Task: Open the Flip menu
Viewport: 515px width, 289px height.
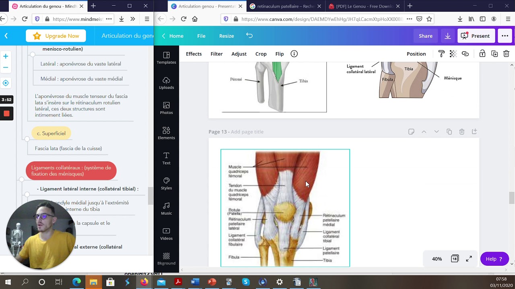Action: pyautogui.click(x=280, y=54)
